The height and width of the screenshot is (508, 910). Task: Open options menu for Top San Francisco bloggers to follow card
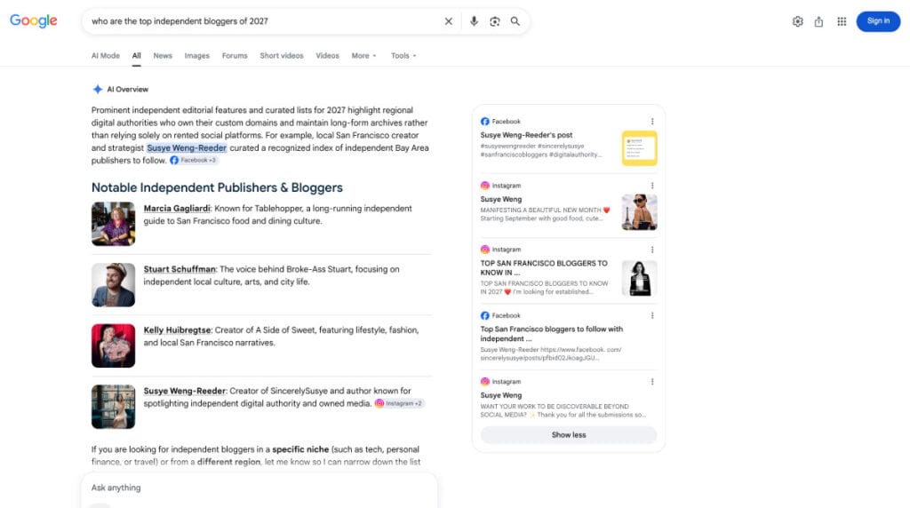652,315
